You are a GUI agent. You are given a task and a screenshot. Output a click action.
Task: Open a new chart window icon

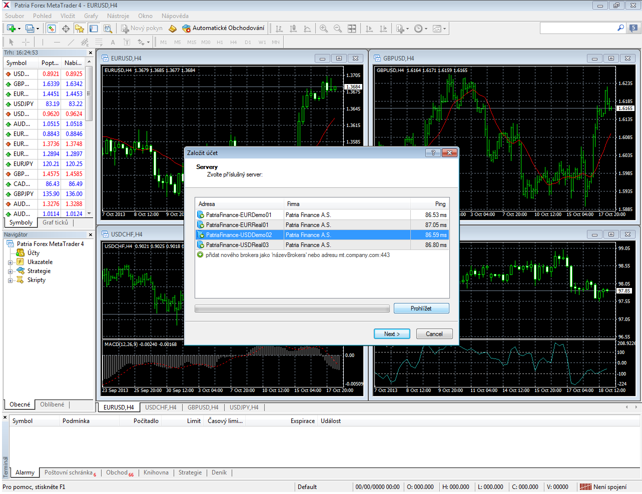(11, 28)
